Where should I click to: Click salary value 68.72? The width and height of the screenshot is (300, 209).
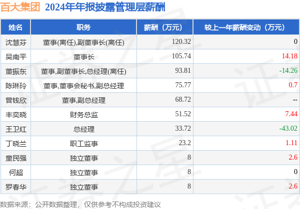coord(183,99)
